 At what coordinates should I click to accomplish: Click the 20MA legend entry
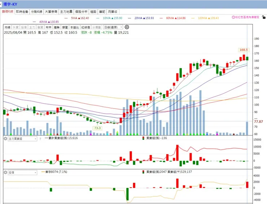point(141,18)
